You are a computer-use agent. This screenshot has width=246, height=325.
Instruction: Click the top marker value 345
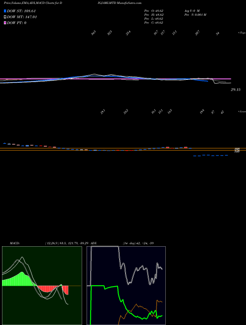(93, 33)
